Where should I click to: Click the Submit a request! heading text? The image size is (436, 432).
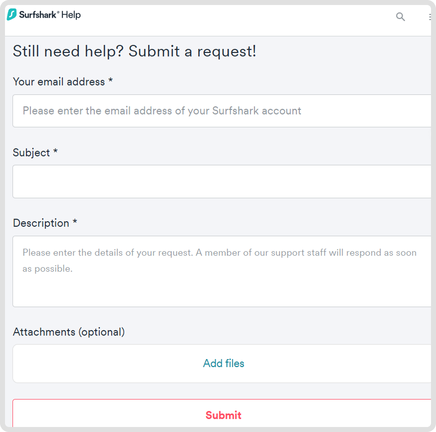192,51
